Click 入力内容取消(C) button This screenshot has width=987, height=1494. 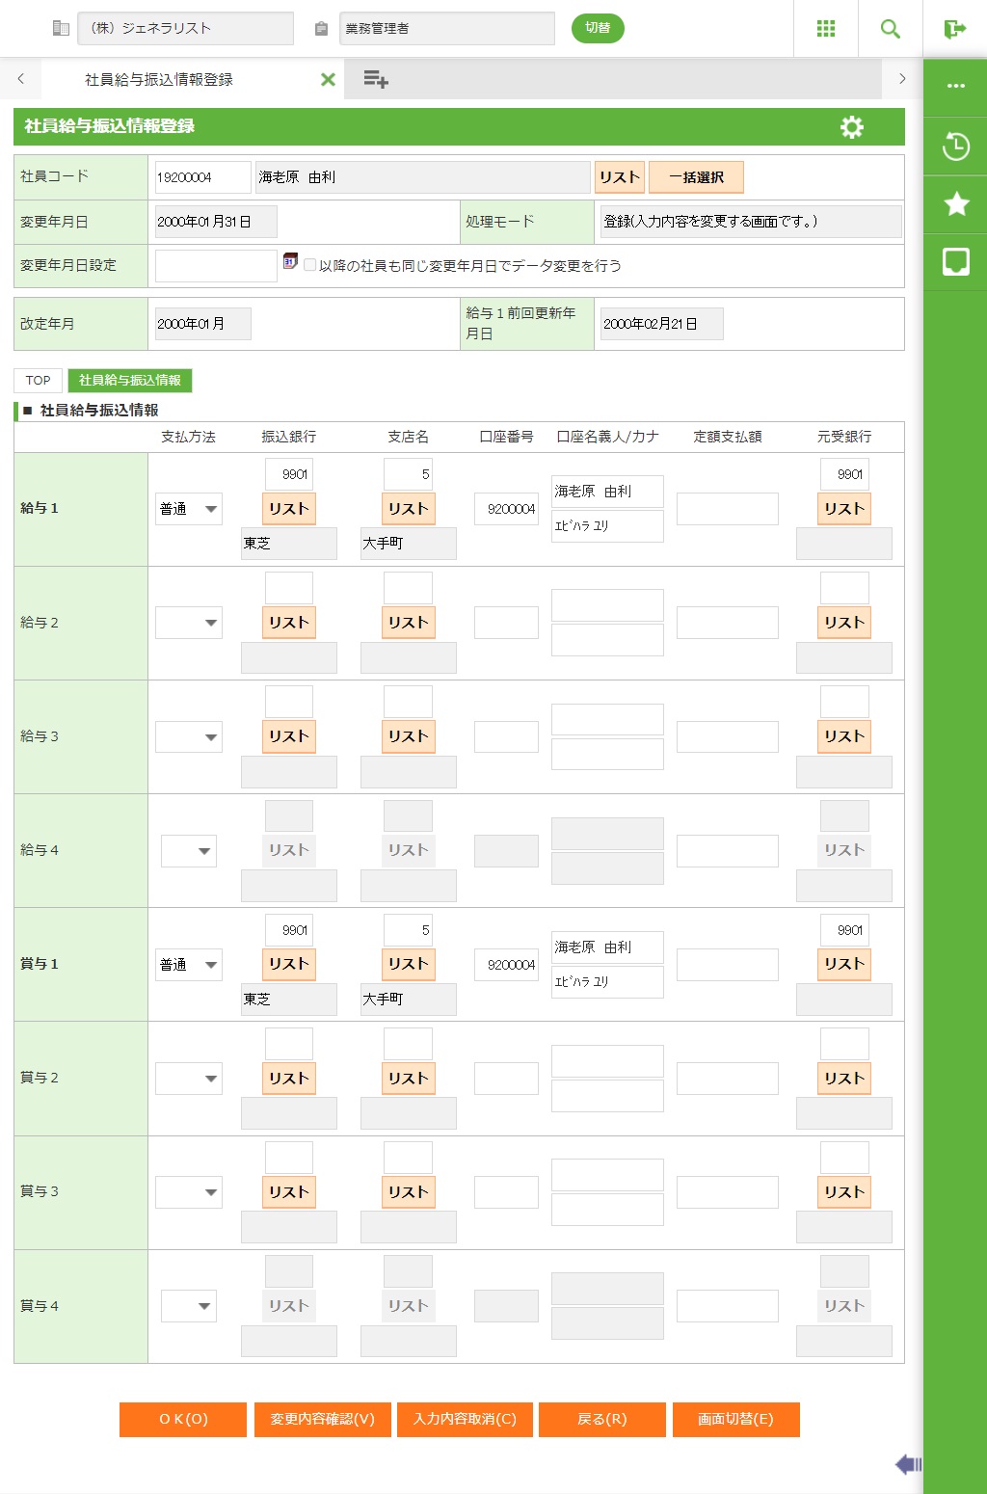point(465,1419)
